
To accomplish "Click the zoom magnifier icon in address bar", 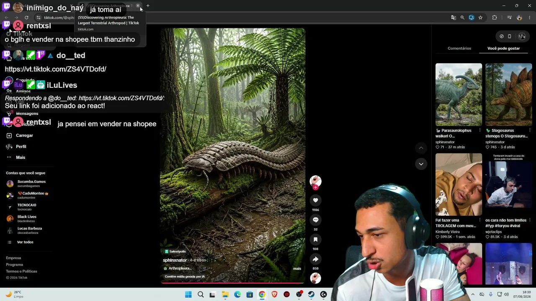I will pyautogui.click(x=462, y=18).
